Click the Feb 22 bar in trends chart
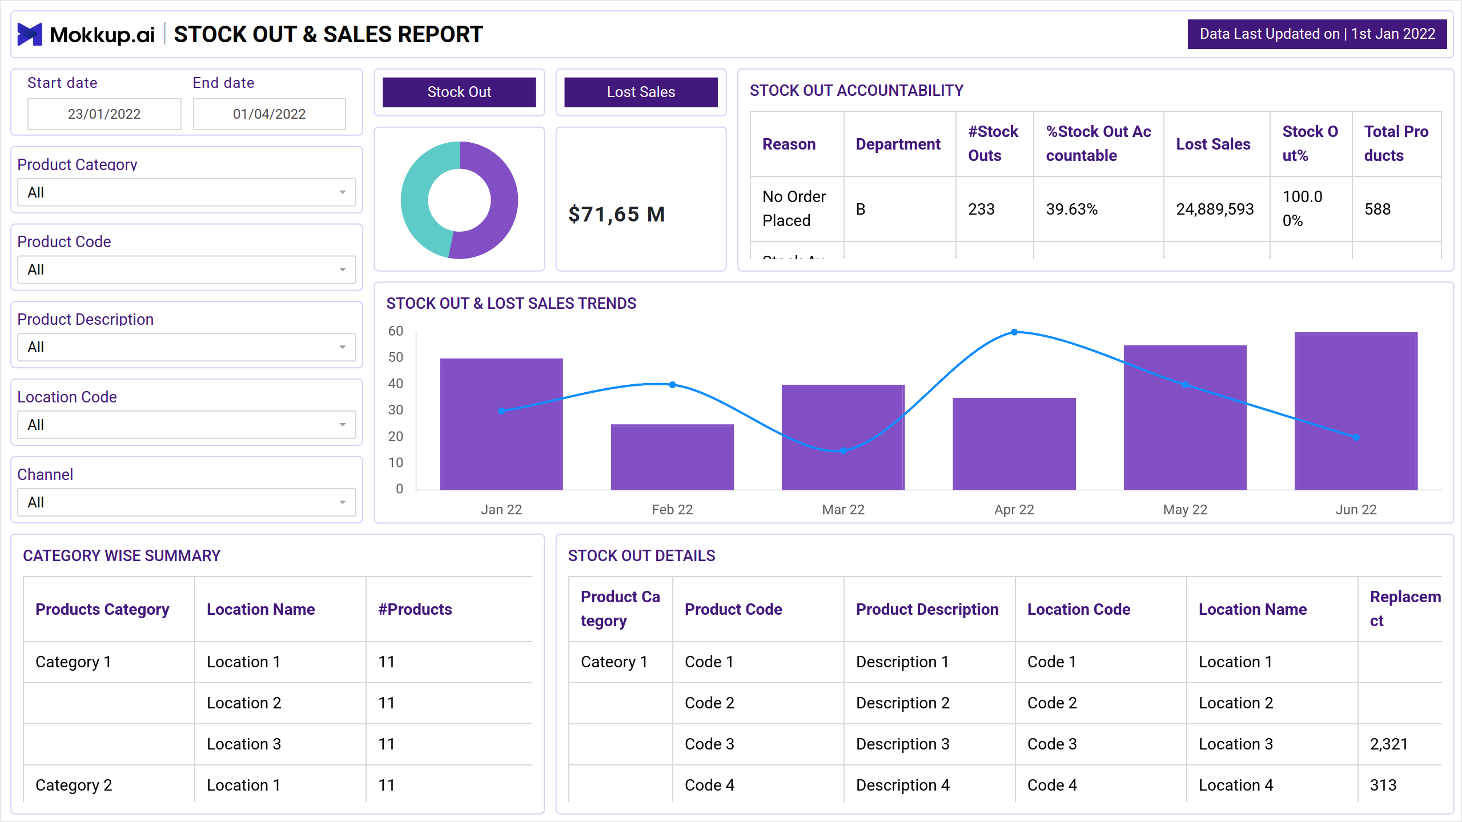Image resolution: width=1462 pixels, height=822 pixels. pos(672,457)
